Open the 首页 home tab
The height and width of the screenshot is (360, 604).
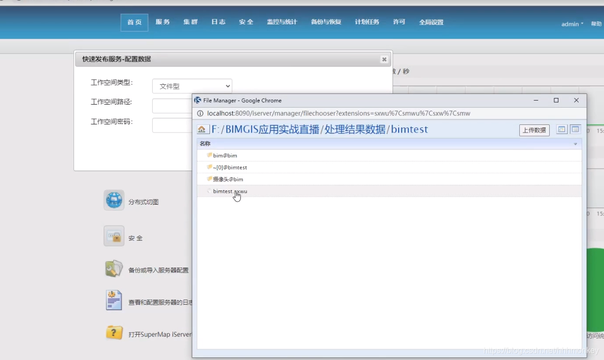tap(134, 22)
